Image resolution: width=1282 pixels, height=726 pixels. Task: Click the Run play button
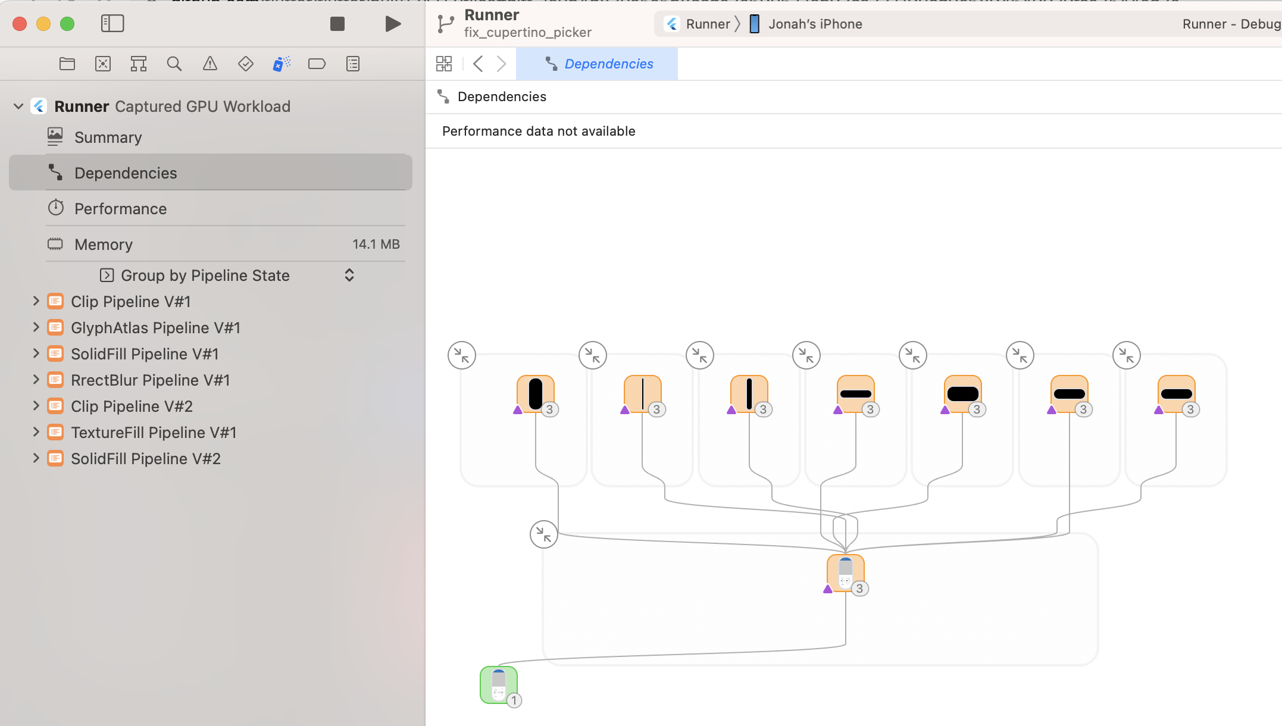click(x=393, y=24)
